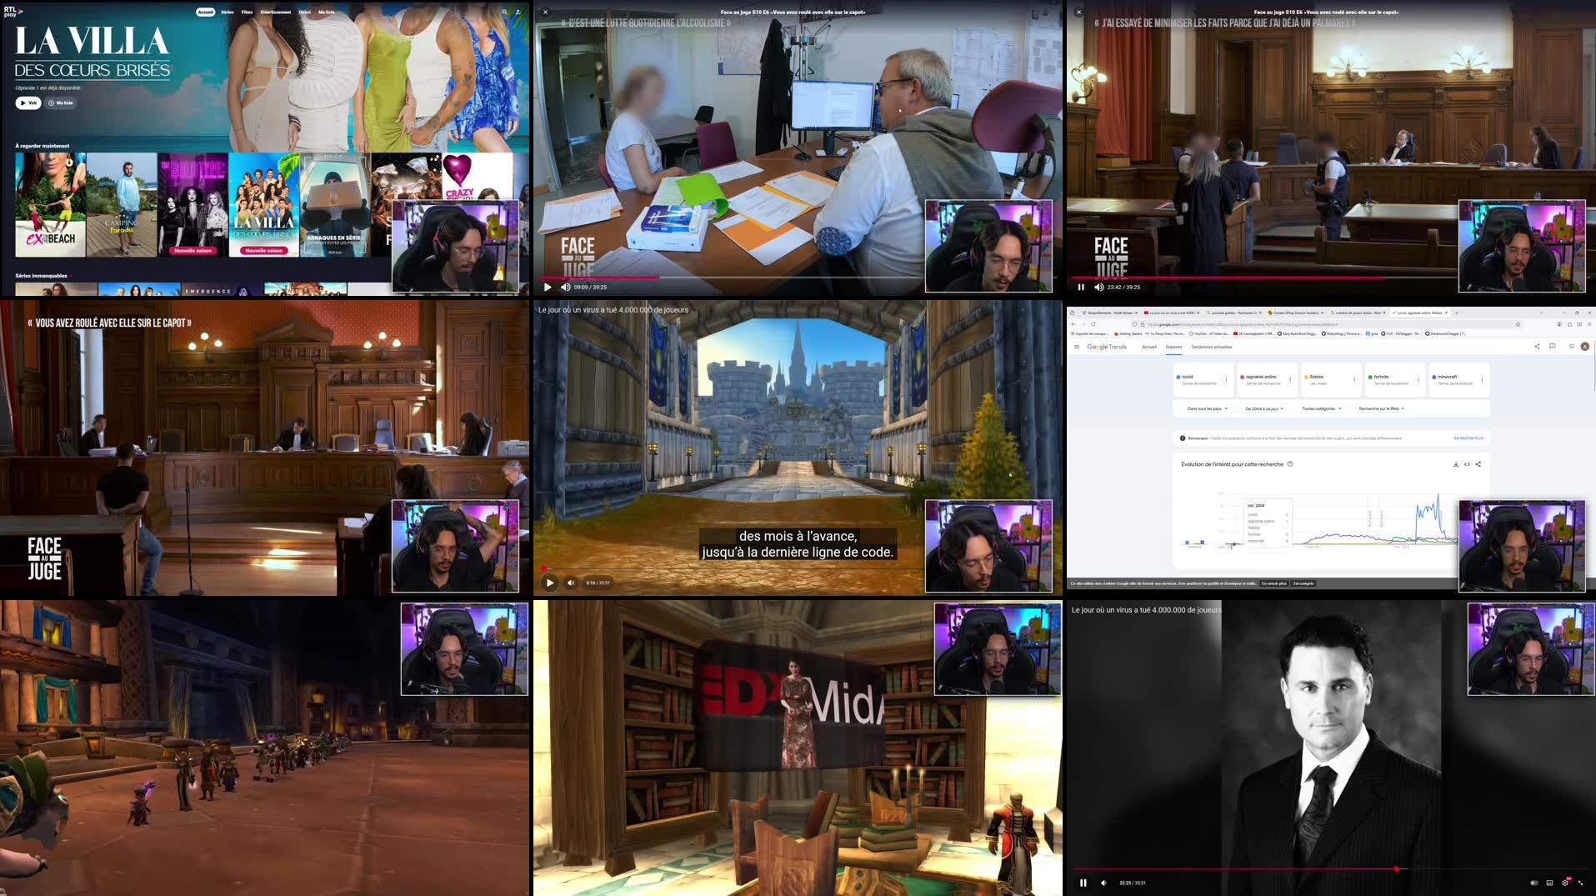Click the embed code icon for chart
The width and height of the screenshot is (1596, 896).
pyautogui.click(x=1467, y=464)
